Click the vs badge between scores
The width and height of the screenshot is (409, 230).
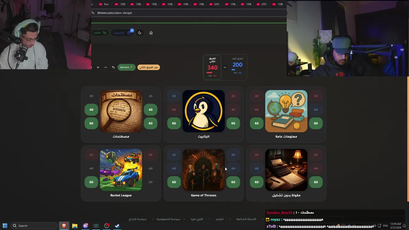coord(225,67)
